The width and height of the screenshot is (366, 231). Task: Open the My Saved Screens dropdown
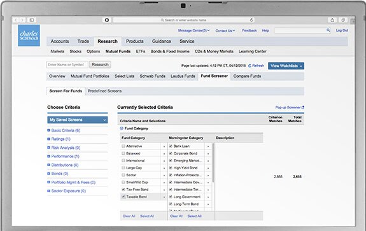pos(78,120)
